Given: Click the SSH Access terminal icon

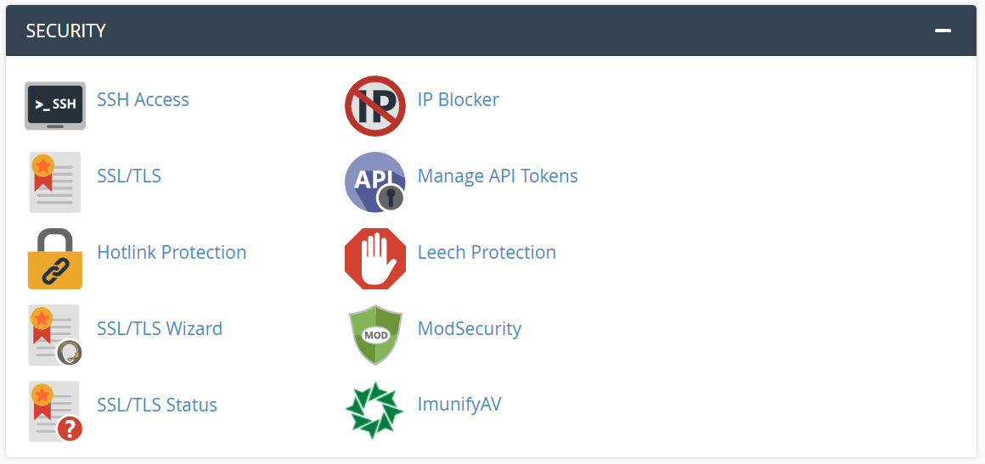Looking at the screenshot, I should coord(55,105).
